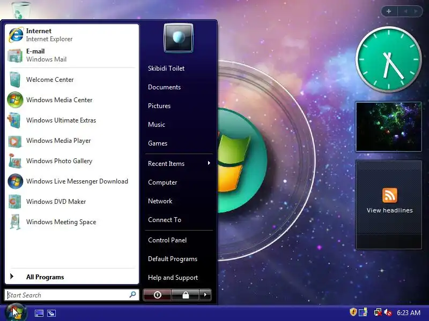The height and width of the screenshot is (321, 429).
Task: Click the user account picture
Action: pos(179,38)
